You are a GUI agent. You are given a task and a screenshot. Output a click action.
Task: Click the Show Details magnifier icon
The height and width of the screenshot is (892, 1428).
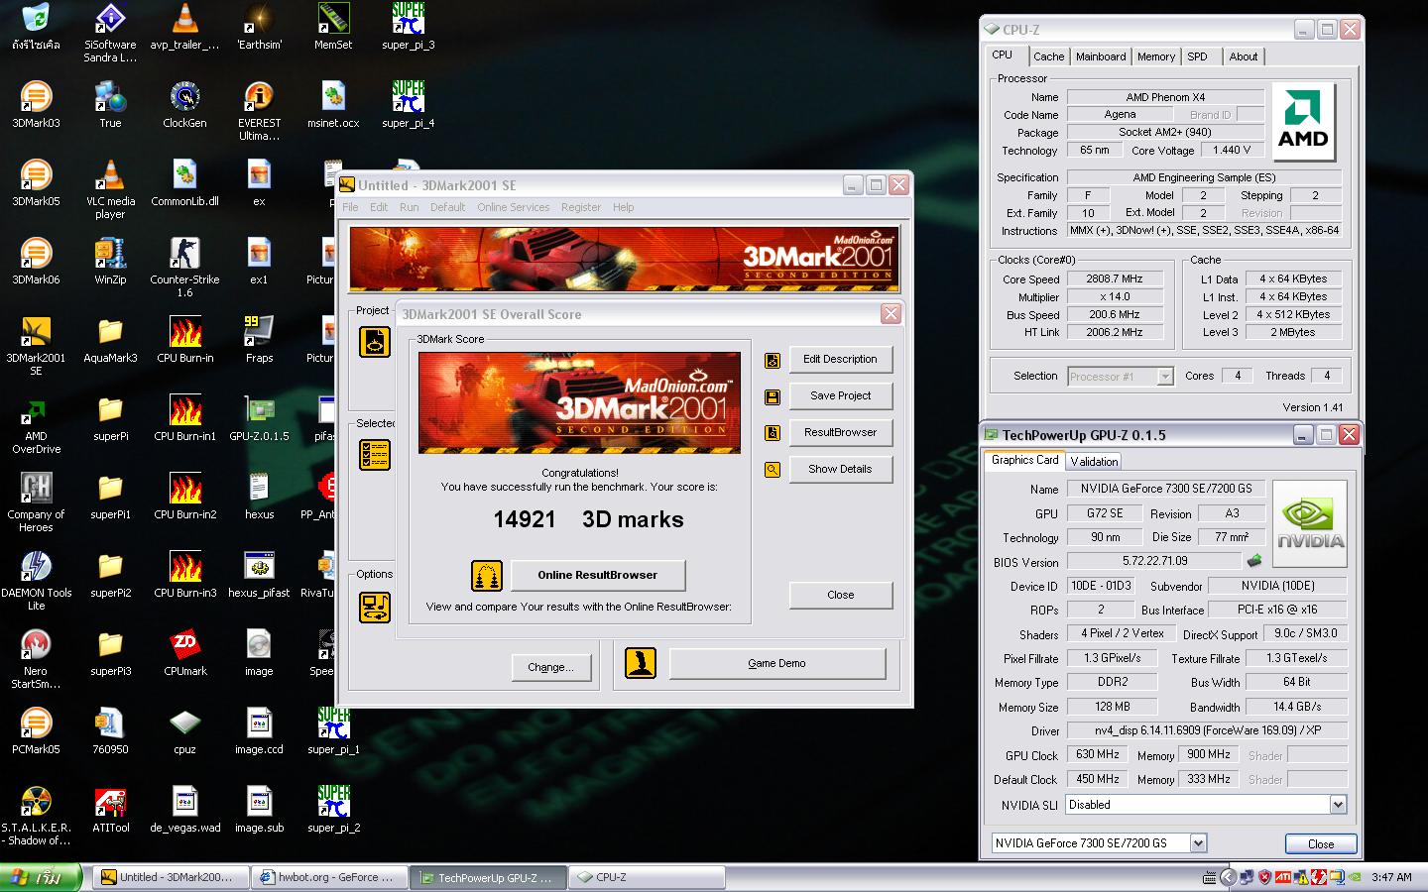point(773,470)
